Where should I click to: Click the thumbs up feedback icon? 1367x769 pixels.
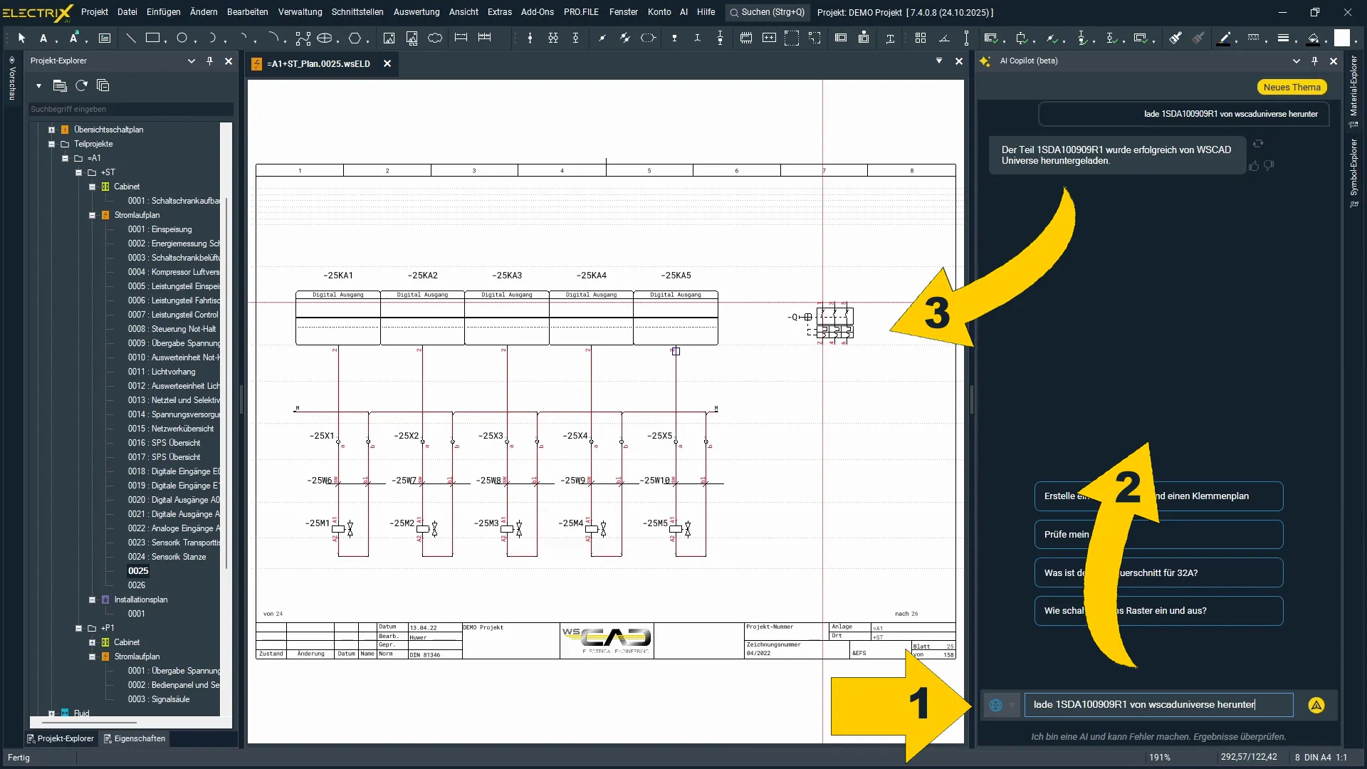pos(1254,166)
